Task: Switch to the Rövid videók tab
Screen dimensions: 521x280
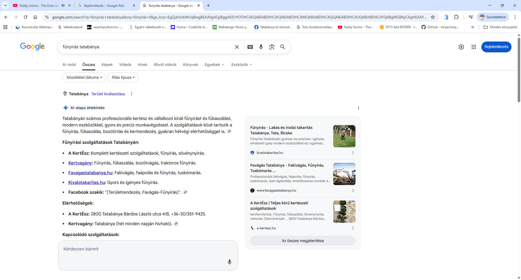Action: [165, 65]
